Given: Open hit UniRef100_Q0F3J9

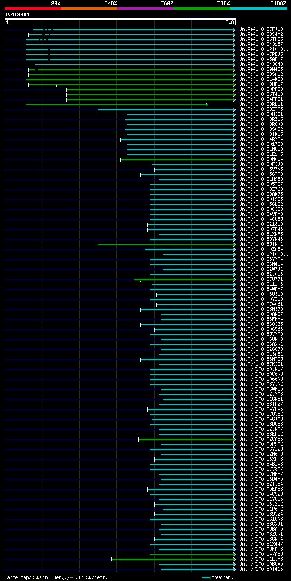Looking at the screenshot, I should (x=261, y=164).
